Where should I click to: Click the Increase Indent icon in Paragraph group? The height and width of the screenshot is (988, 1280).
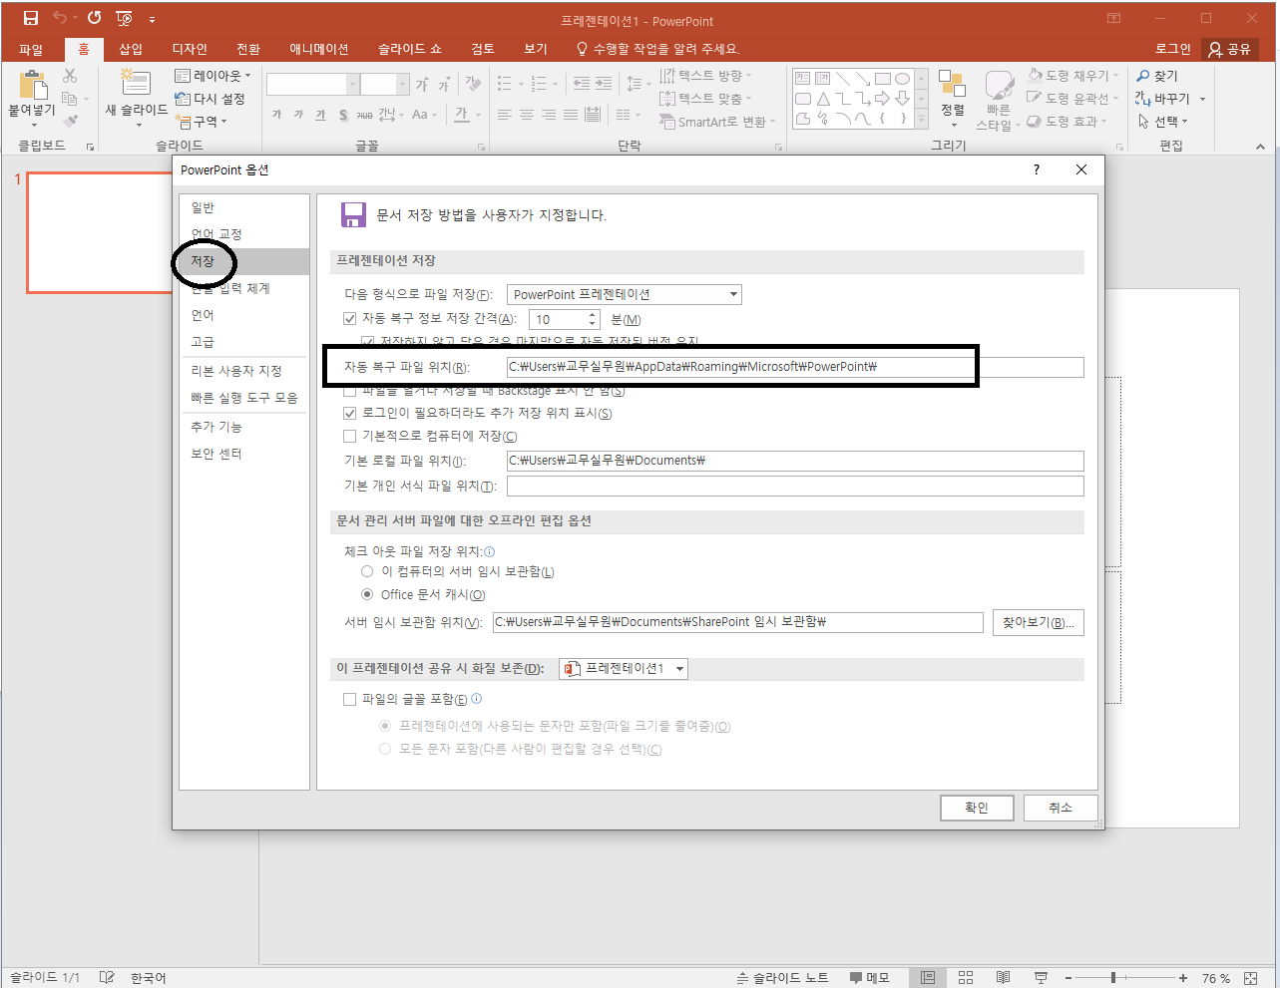click(x=605, y=84)
